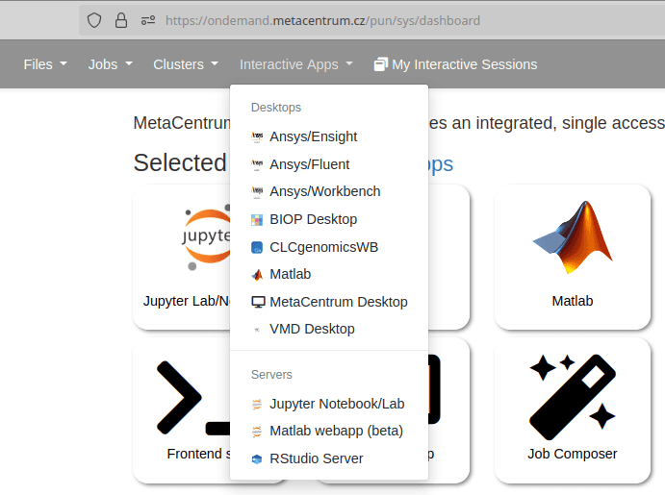Choose VMD Desktop menu entry

pyautogui.click(x=312, y=329)
